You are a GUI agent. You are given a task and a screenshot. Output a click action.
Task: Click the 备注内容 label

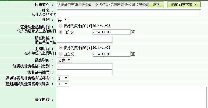coord(44,99)
